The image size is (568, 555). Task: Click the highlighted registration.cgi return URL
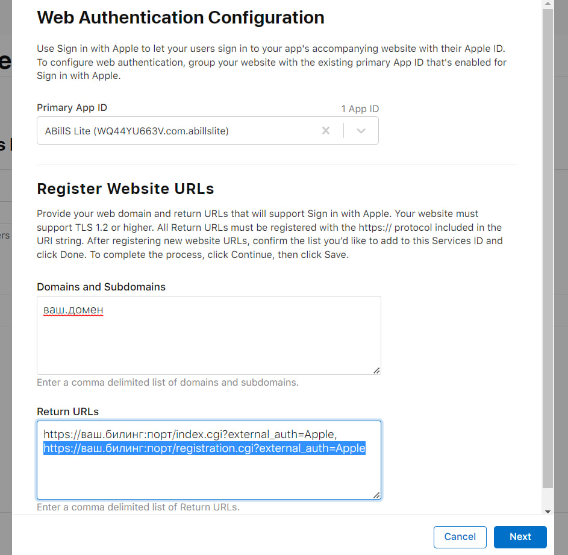[x=204, y=448]
